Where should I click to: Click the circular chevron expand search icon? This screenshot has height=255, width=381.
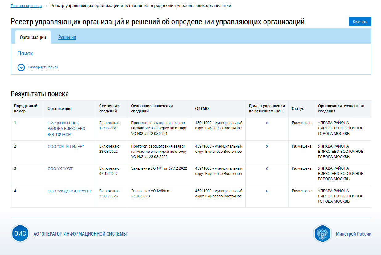(21, 67)
